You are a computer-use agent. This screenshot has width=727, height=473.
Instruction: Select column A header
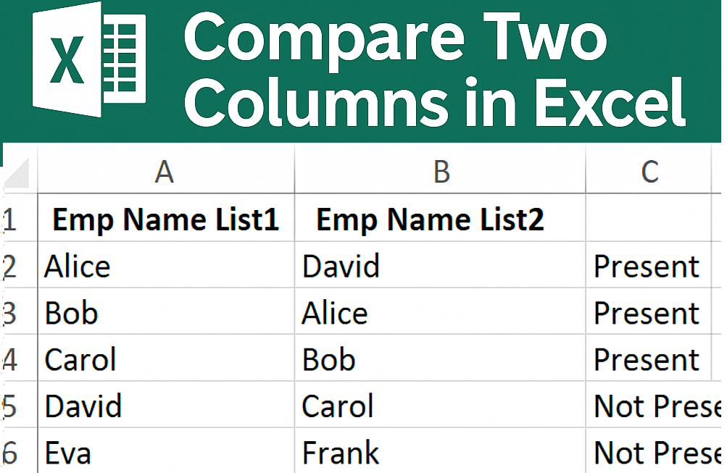(165, 172)
